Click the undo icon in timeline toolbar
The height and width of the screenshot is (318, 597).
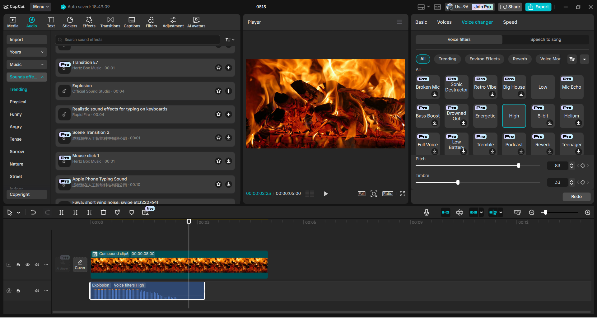point(33,212)
